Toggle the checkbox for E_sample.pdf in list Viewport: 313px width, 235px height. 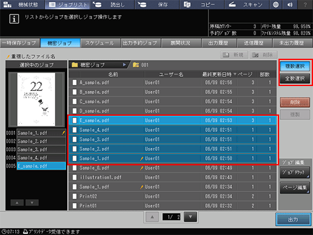point(74,121)
